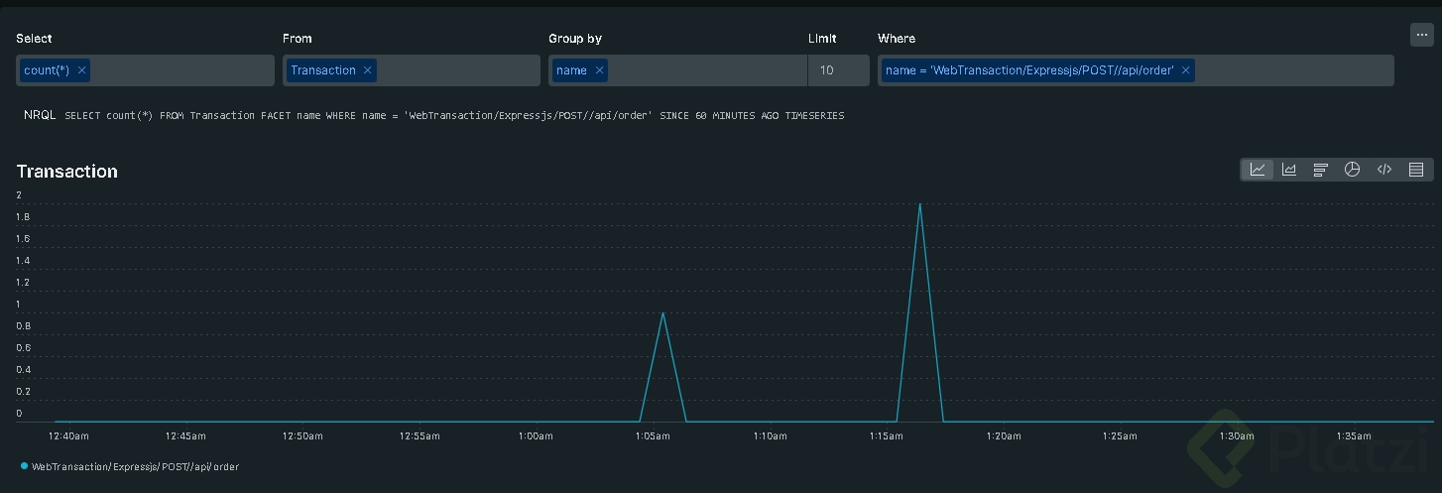This screenshot has height=493, width=1442.
Task: Remove the Transaction tag from From
Action: pyautogui.click(x=368, y=70)
